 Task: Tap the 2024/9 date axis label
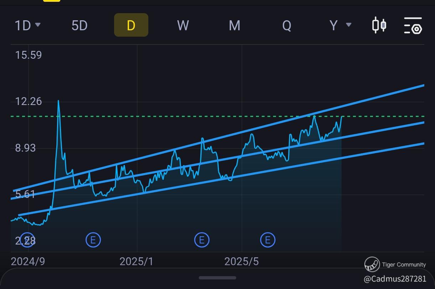[x=28, y=262]
